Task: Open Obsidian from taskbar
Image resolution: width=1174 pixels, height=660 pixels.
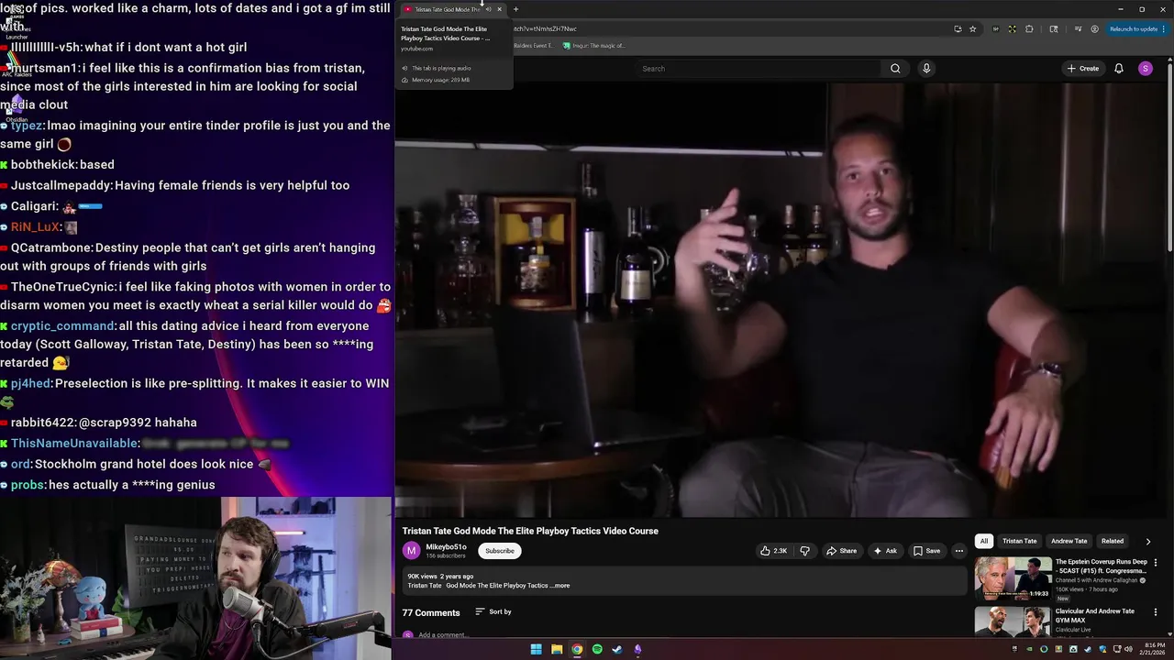Action: [637, 649]
